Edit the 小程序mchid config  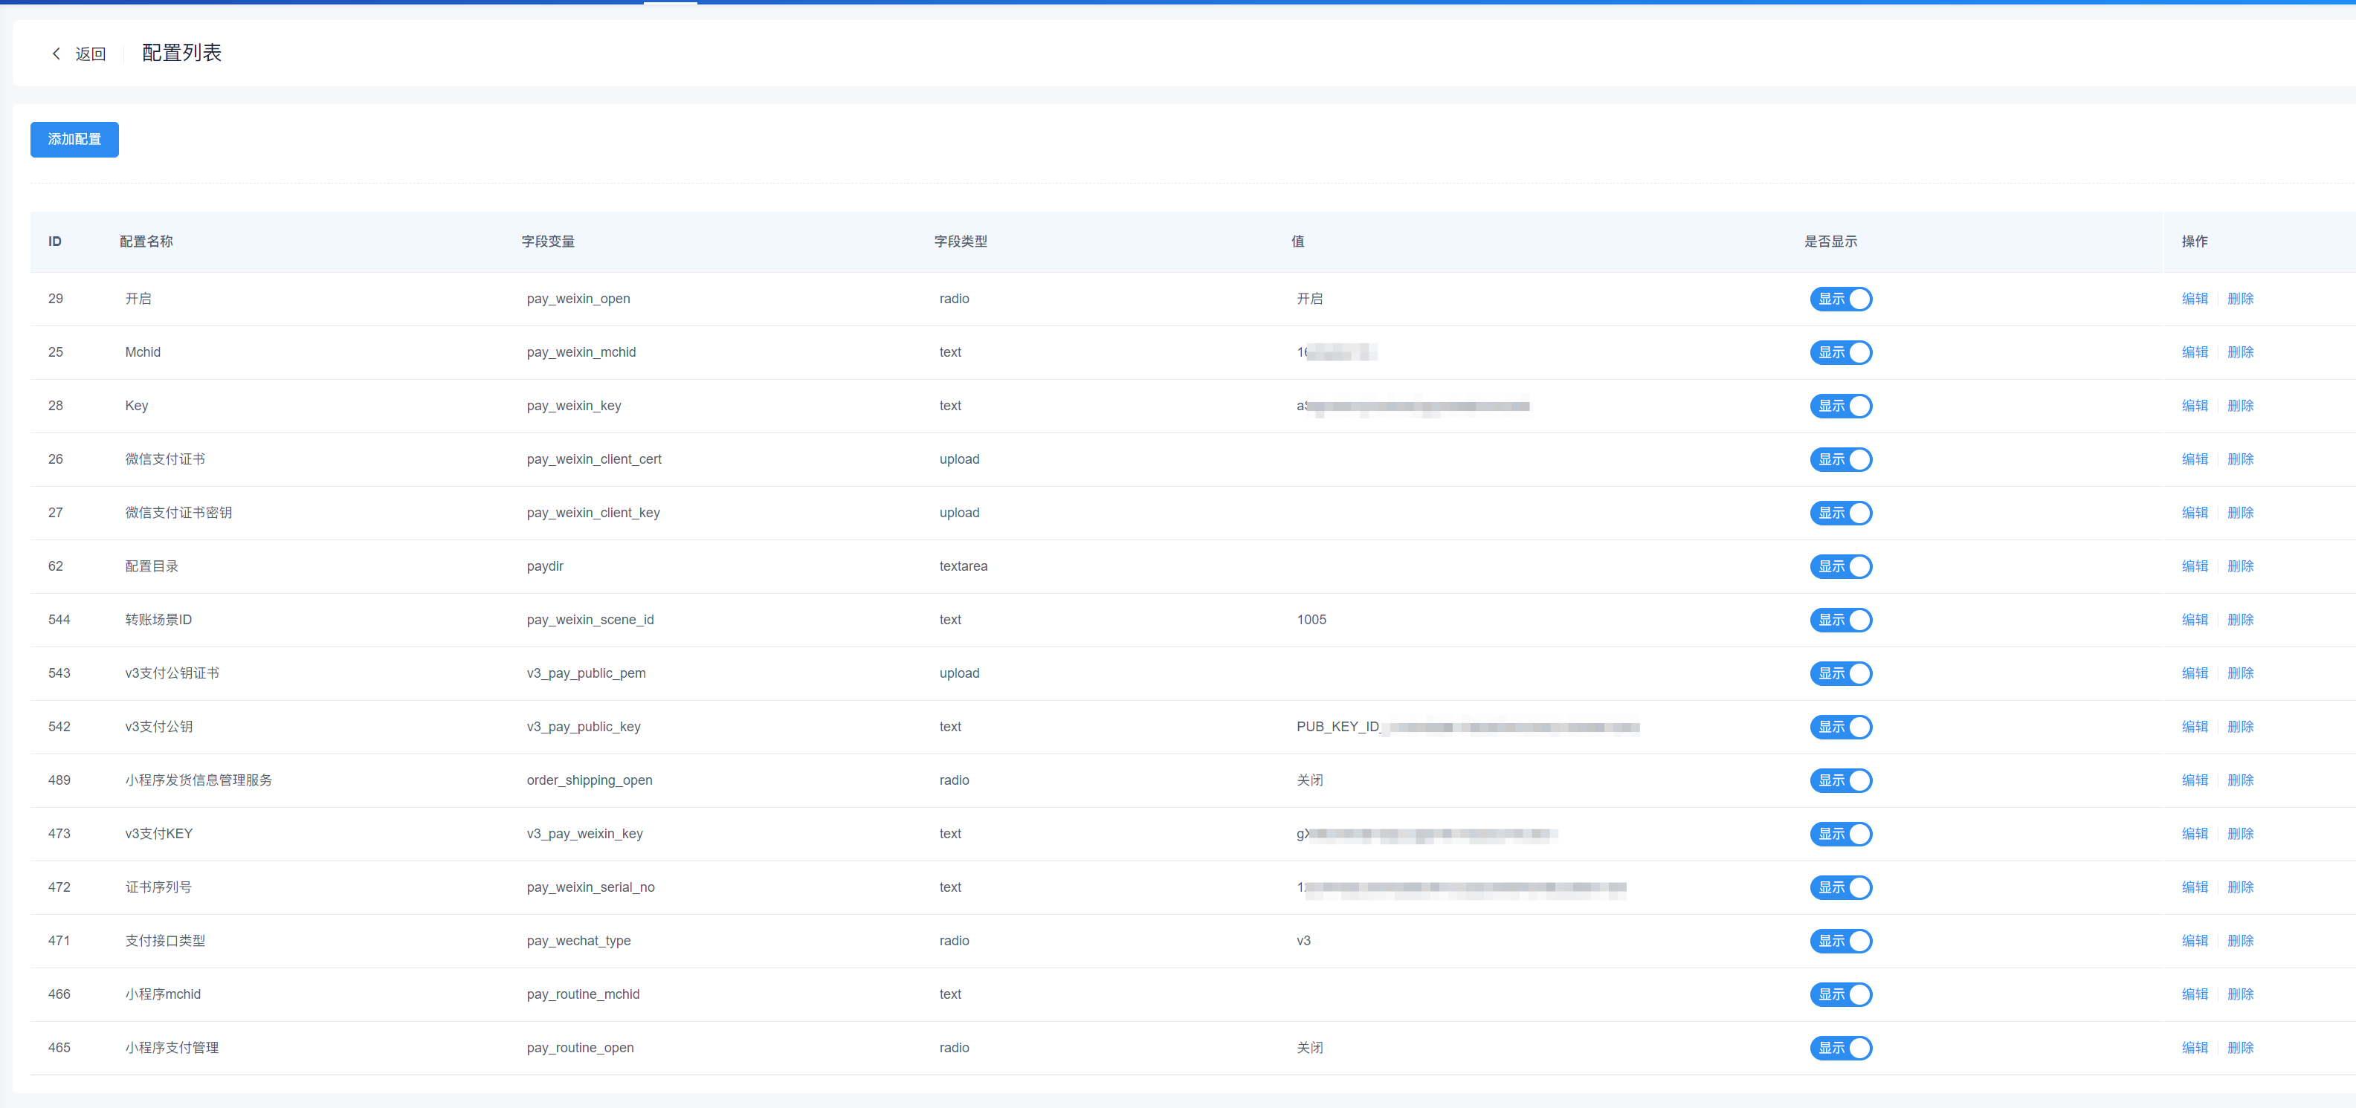[2194, 994]
